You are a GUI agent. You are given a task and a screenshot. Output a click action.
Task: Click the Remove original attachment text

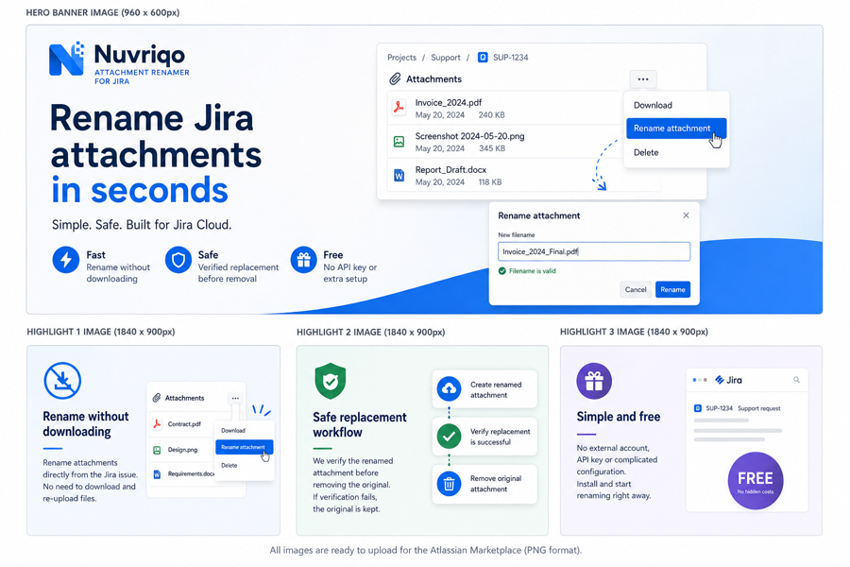[496, 484]
